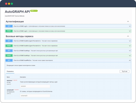This screenshot has height=103, width=136.
Task: Expand POST EnumMaps row arrow
Action: point(130,56)
